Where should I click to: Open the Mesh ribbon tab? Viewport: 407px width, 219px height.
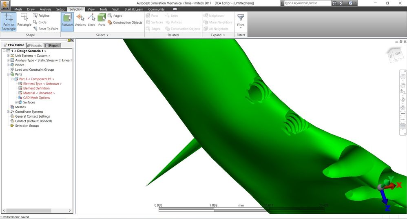click(x=18, y=9)
